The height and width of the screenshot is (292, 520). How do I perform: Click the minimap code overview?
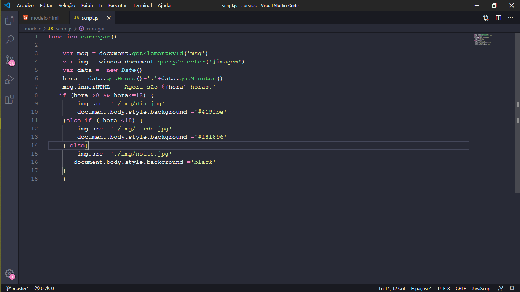point(493,40)
